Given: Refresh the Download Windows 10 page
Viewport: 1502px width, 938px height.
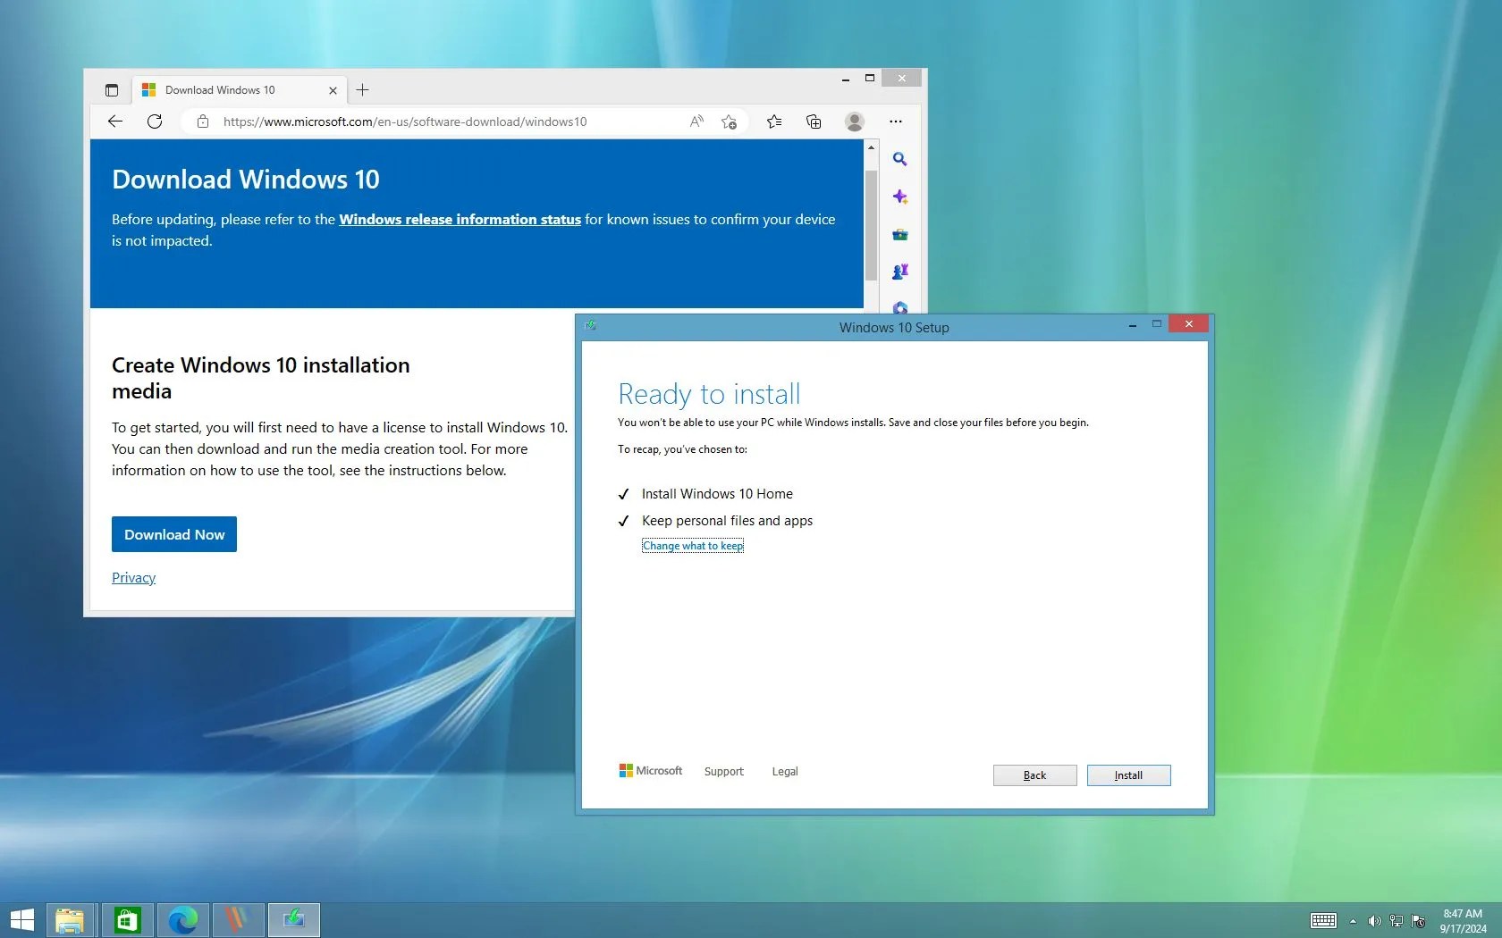Looking at the screenshot, I should tap(154, 121).
